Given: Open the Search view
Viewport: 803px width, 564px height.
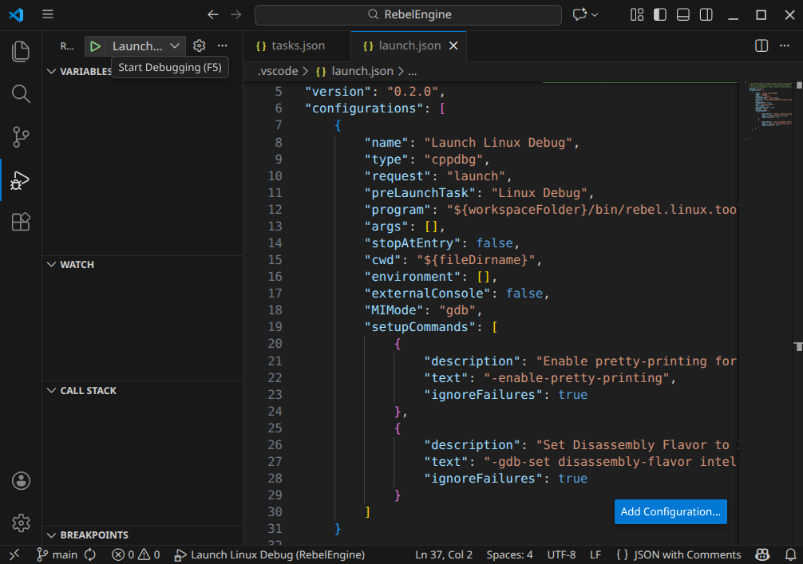Looking at the screenshot, I should [x=21, y=94].
